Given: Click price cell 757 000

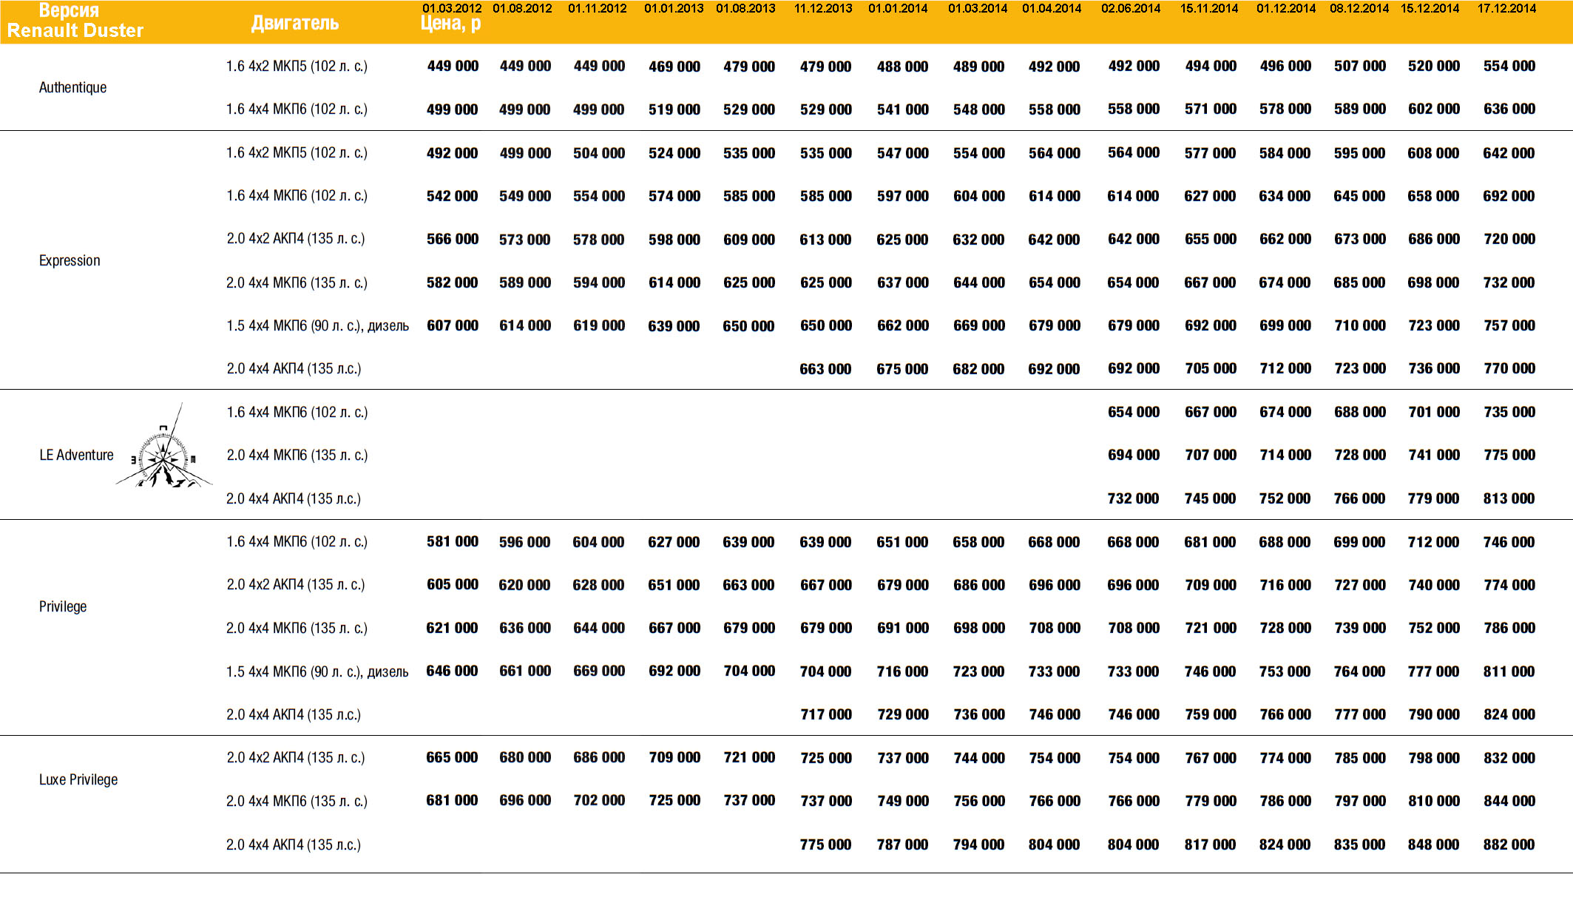Looking at the screenshot, I should (1509, 325).
